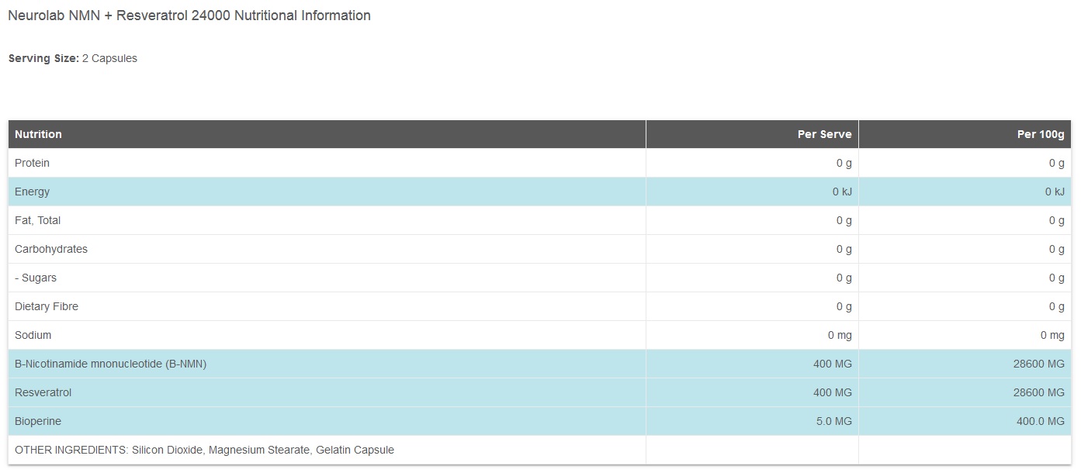The image size is (1081, 473).
Task: Click the 'Nutrition' column header
Action: pos(38,134)
